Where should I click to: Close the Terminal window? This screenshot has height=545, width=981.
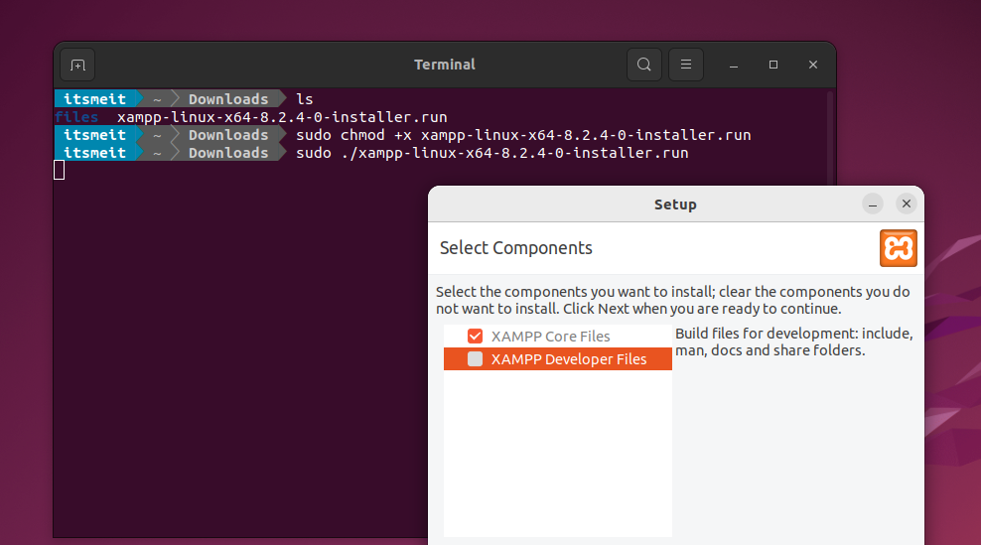813,65
